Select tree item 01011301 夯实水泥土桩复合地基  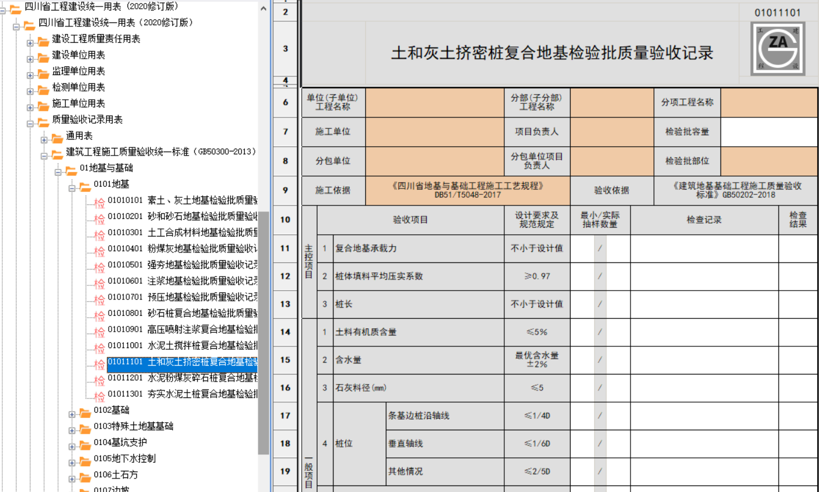click(183, 394)
